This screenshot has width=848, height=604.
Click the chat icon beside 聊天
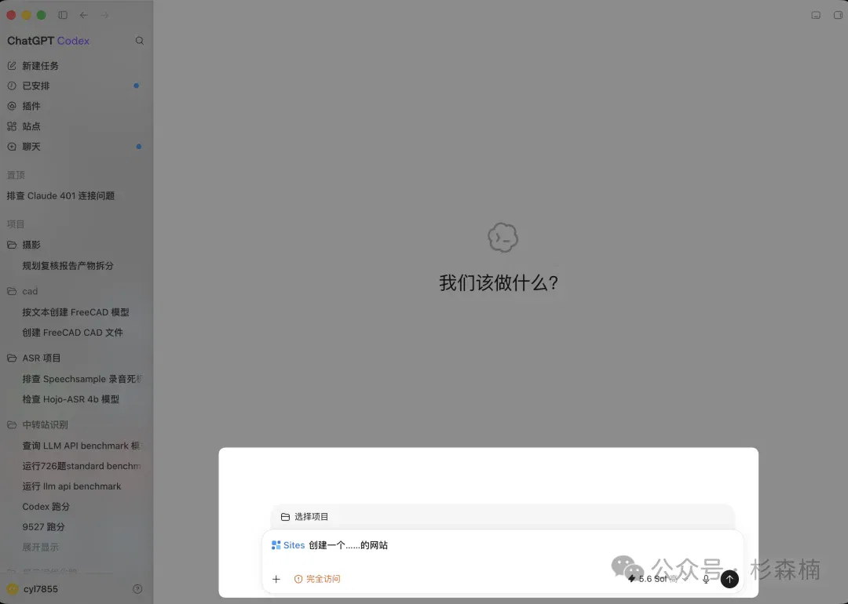pyautogui.click(x=12, y=147)
